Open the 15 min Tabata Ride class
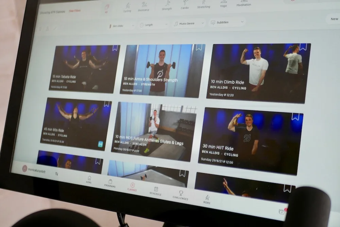Viewport: 340px width, 227px height. [x=85, y=69]
